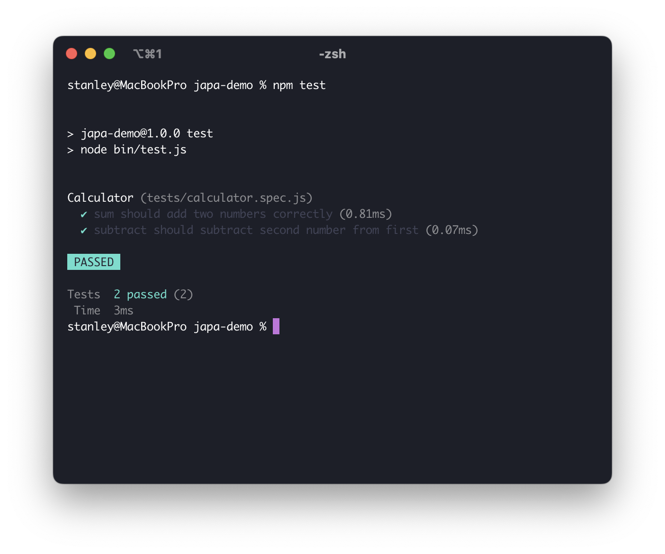
Task: Click the 0.81ms test duration
Action: (366, 214)
